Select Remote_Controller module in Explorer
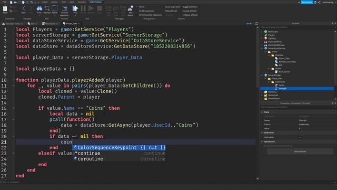 pyautogui.click(x=287, y=62)
